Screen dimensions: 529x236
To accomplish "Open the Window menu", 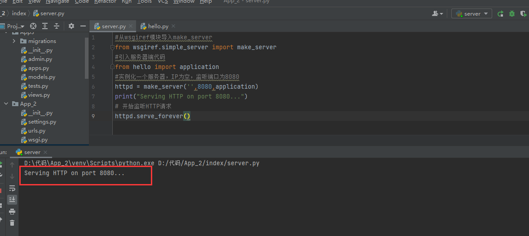I will [x=184, y=2].
